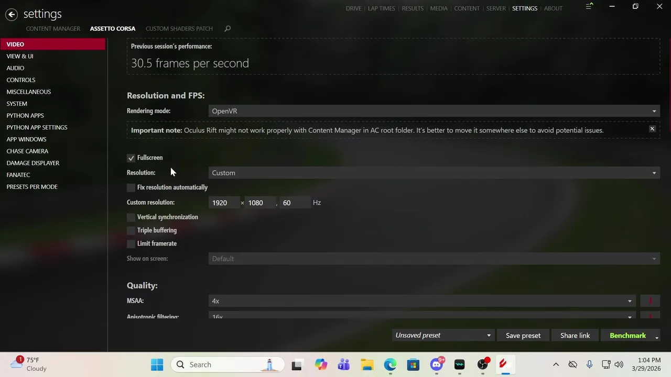The image size is (671, 377).
Task: Go back using the arrow icon
Action: coord(12,14)
